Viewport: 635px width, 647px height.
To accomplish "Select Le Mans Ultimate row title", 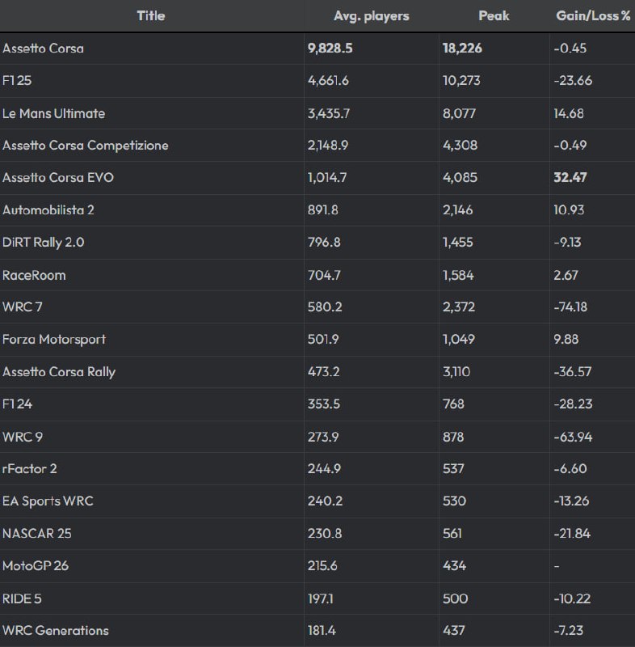I will tap(53, 113).
